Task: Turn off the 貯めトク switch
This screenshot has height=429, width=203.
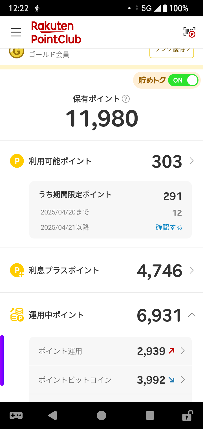Action: 183,80
